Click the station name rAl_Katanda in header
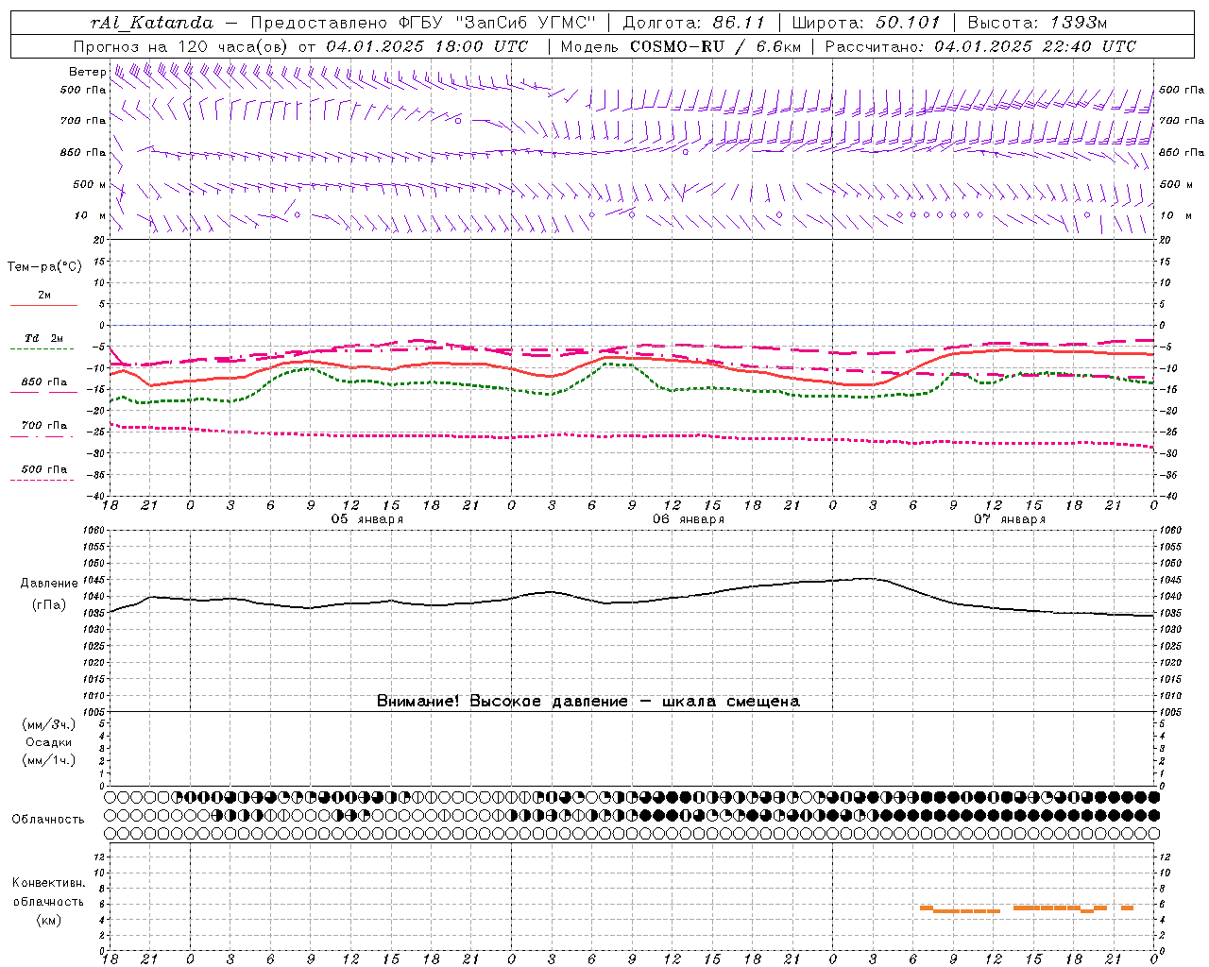The height and width of the screenshot is (967, 1209). [x=152, y=23]
